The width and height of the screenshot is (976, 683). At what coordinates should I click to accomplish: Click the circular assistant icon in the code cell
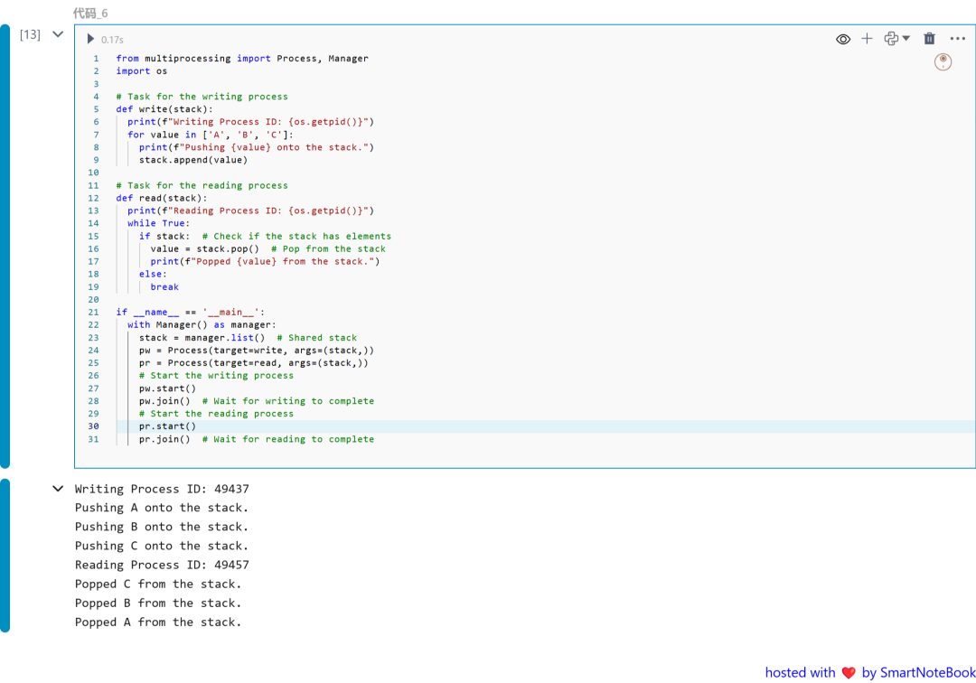pyautogui.click(x=943, y=61)
